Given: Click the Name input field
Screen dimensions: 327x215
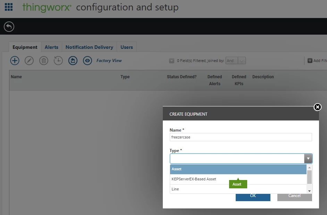Looking at the screenshot, I should [241, 137].
